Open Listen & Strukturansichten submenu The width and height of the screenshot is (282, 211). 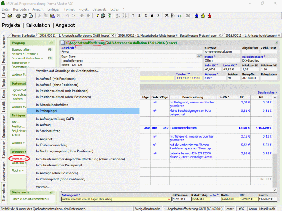click(x=30, y=199)
